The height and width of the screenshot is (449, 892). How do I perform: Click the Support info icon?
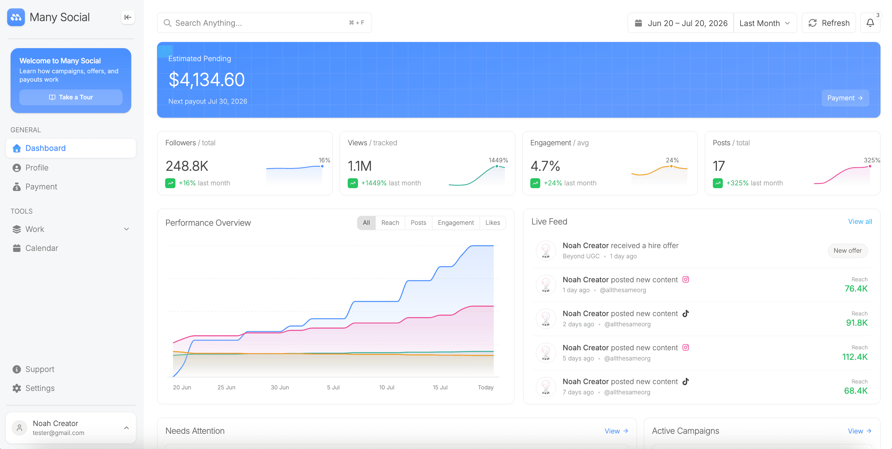tap(16, 369)
